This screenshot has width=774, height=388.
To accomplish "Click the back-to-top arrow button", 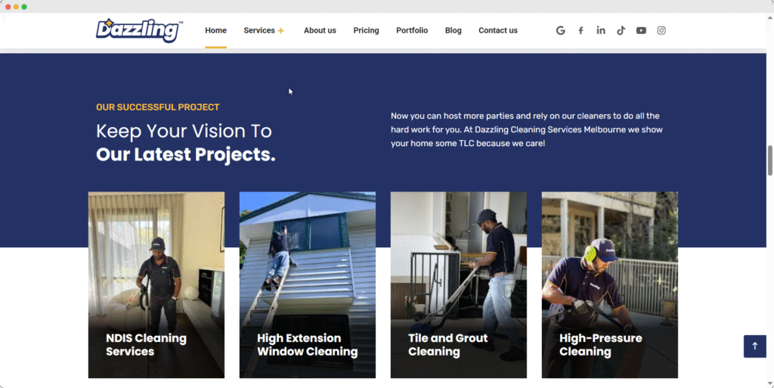I will pos(755,346).
